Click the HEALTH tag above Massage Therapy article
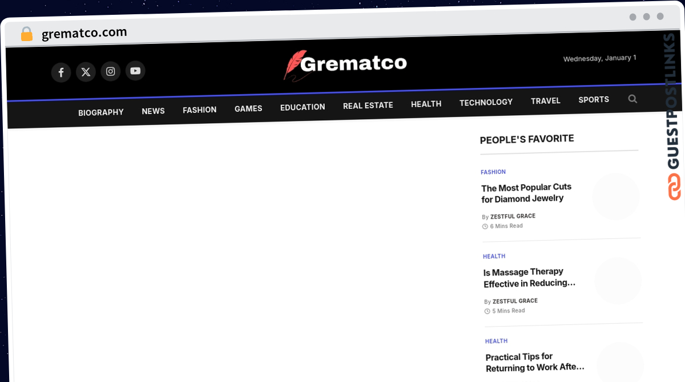The image size is (685, 382). point(494,257)
